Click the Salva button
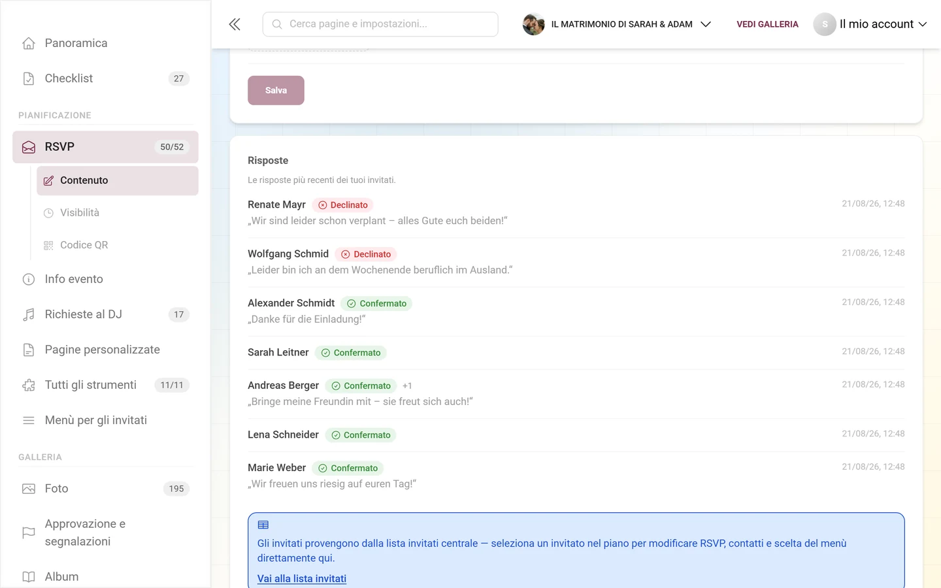Screen dimensions: 941x588 click(276, 90)
